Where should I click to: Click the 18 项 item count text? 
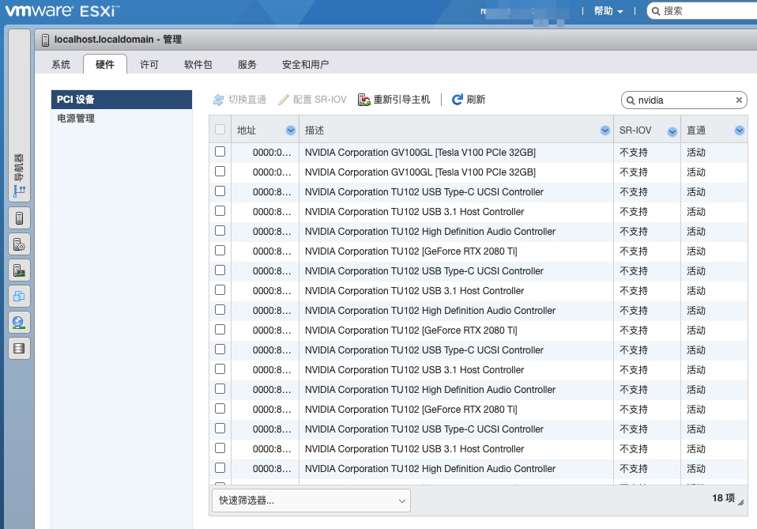pos(723,497)
